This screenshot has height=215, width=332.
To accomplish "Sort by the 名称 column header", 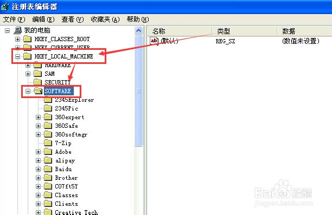I will 180,31.
